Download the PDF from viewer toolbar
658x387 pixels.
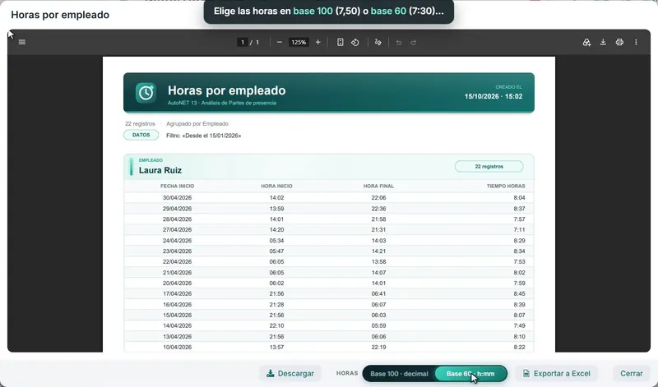[603, 42]
